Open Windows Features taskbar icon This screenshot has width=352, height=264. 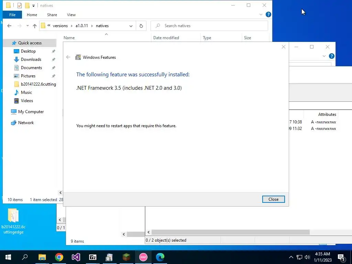110,257
